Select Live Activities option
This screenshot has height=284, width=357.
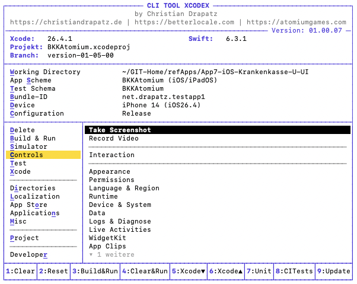pyautogui.click(x=120, y=229)
